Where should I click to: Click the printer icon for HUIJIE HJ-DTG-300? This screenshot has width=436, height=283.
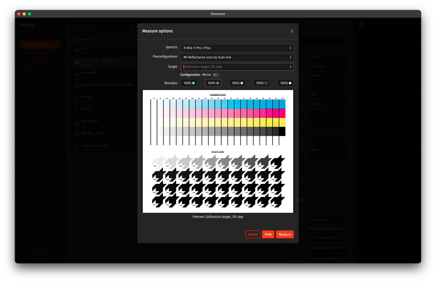[77, 87]
